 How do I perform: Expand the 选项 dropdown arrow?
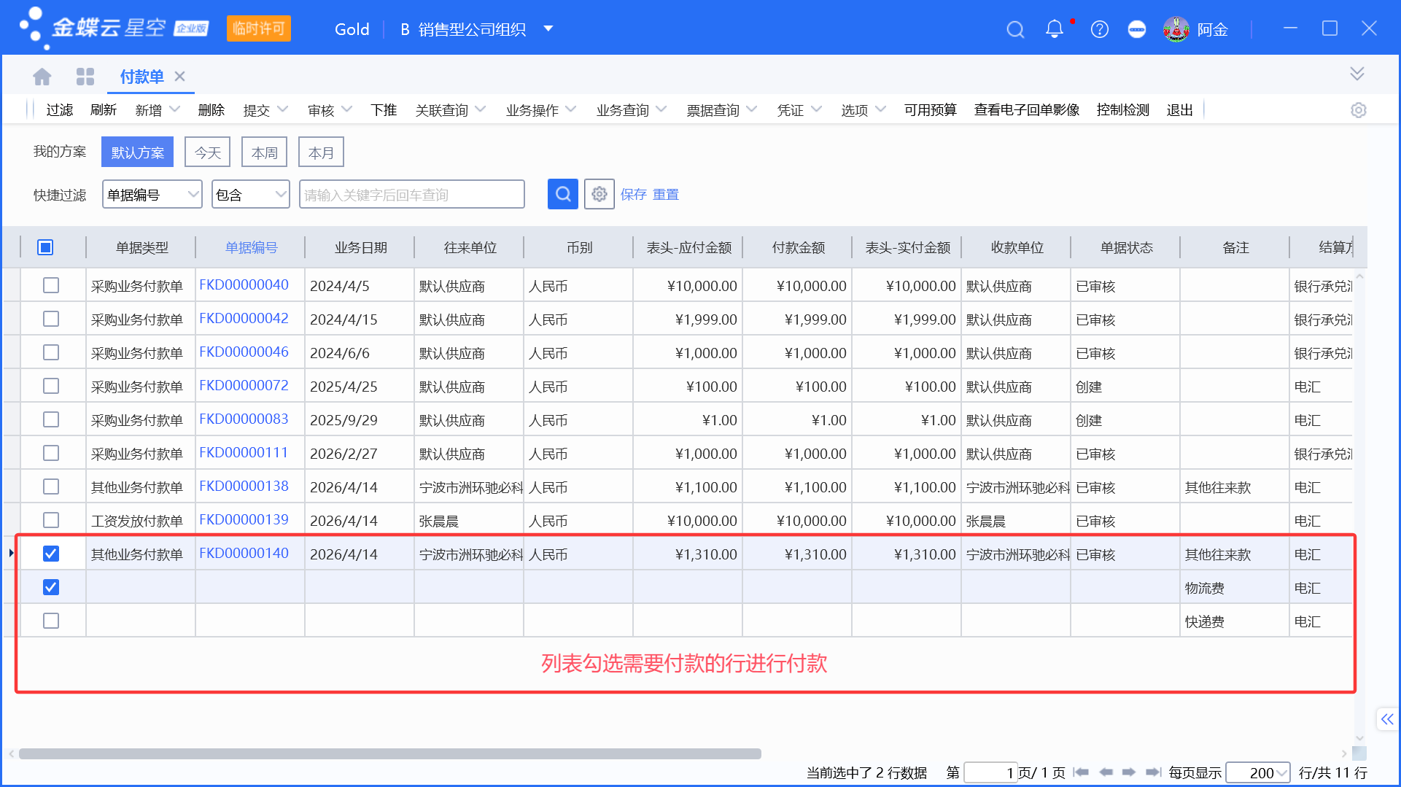(x=881, y=109)
